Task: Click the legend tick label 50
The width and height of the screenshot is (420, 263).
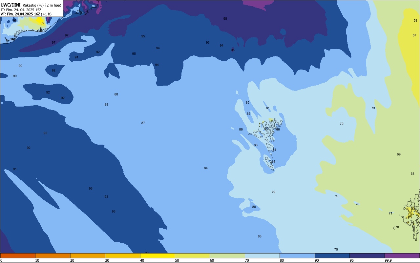Action: (x=177, y=260)
